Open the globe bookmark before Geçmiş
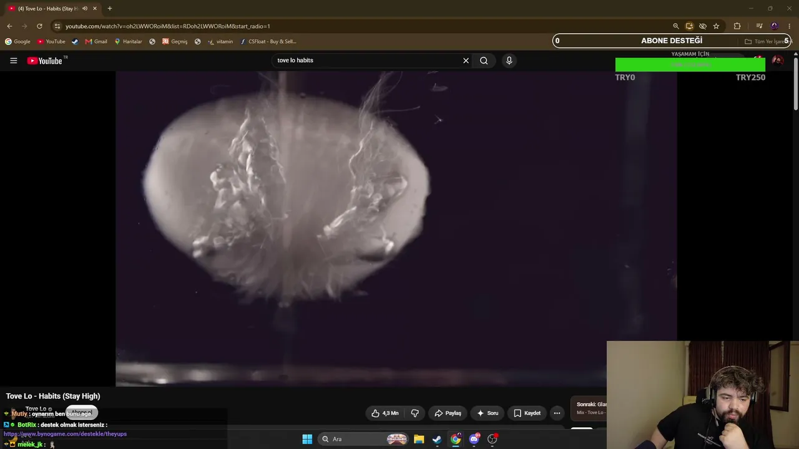This screenshot has width=799, height=449. 152,42
